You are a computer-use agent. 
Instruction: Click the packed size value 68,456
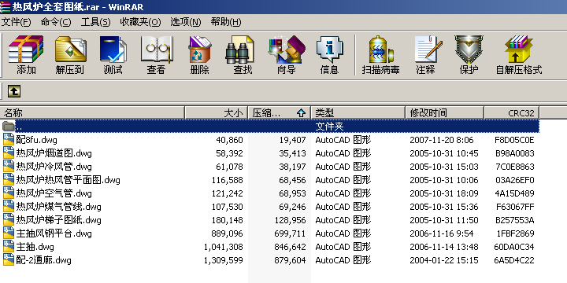tap(292, 180)
